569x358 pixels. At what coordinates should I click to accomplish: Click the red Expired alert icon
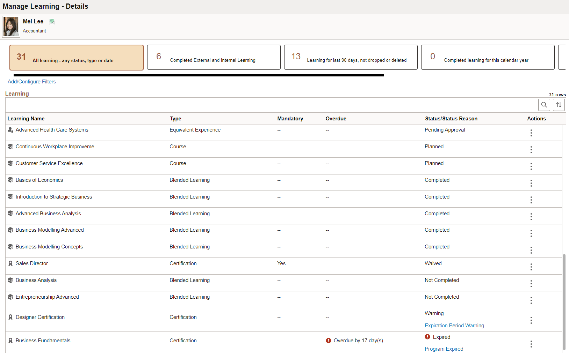tap(427, 337)
